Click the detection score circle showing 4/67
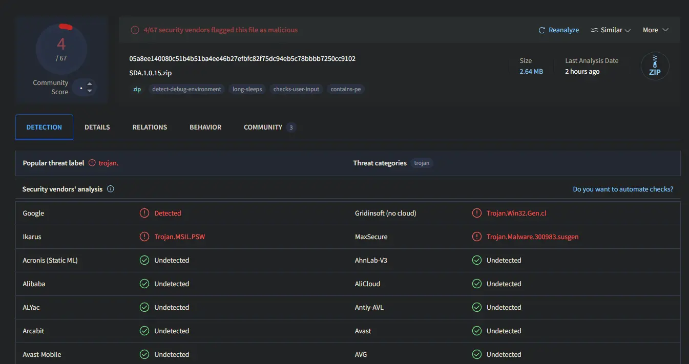 click(61, 49)
